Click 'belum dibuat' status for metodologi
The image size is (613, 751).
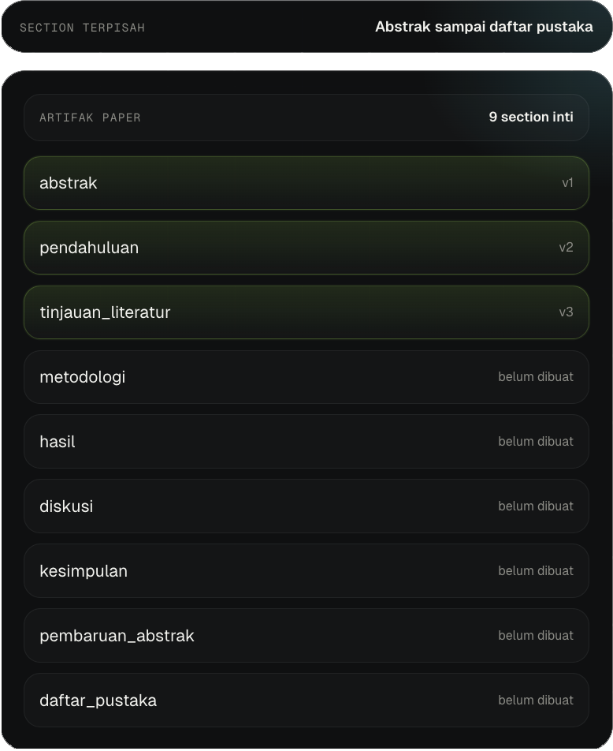pyautogui.click(x=536, y=377)
